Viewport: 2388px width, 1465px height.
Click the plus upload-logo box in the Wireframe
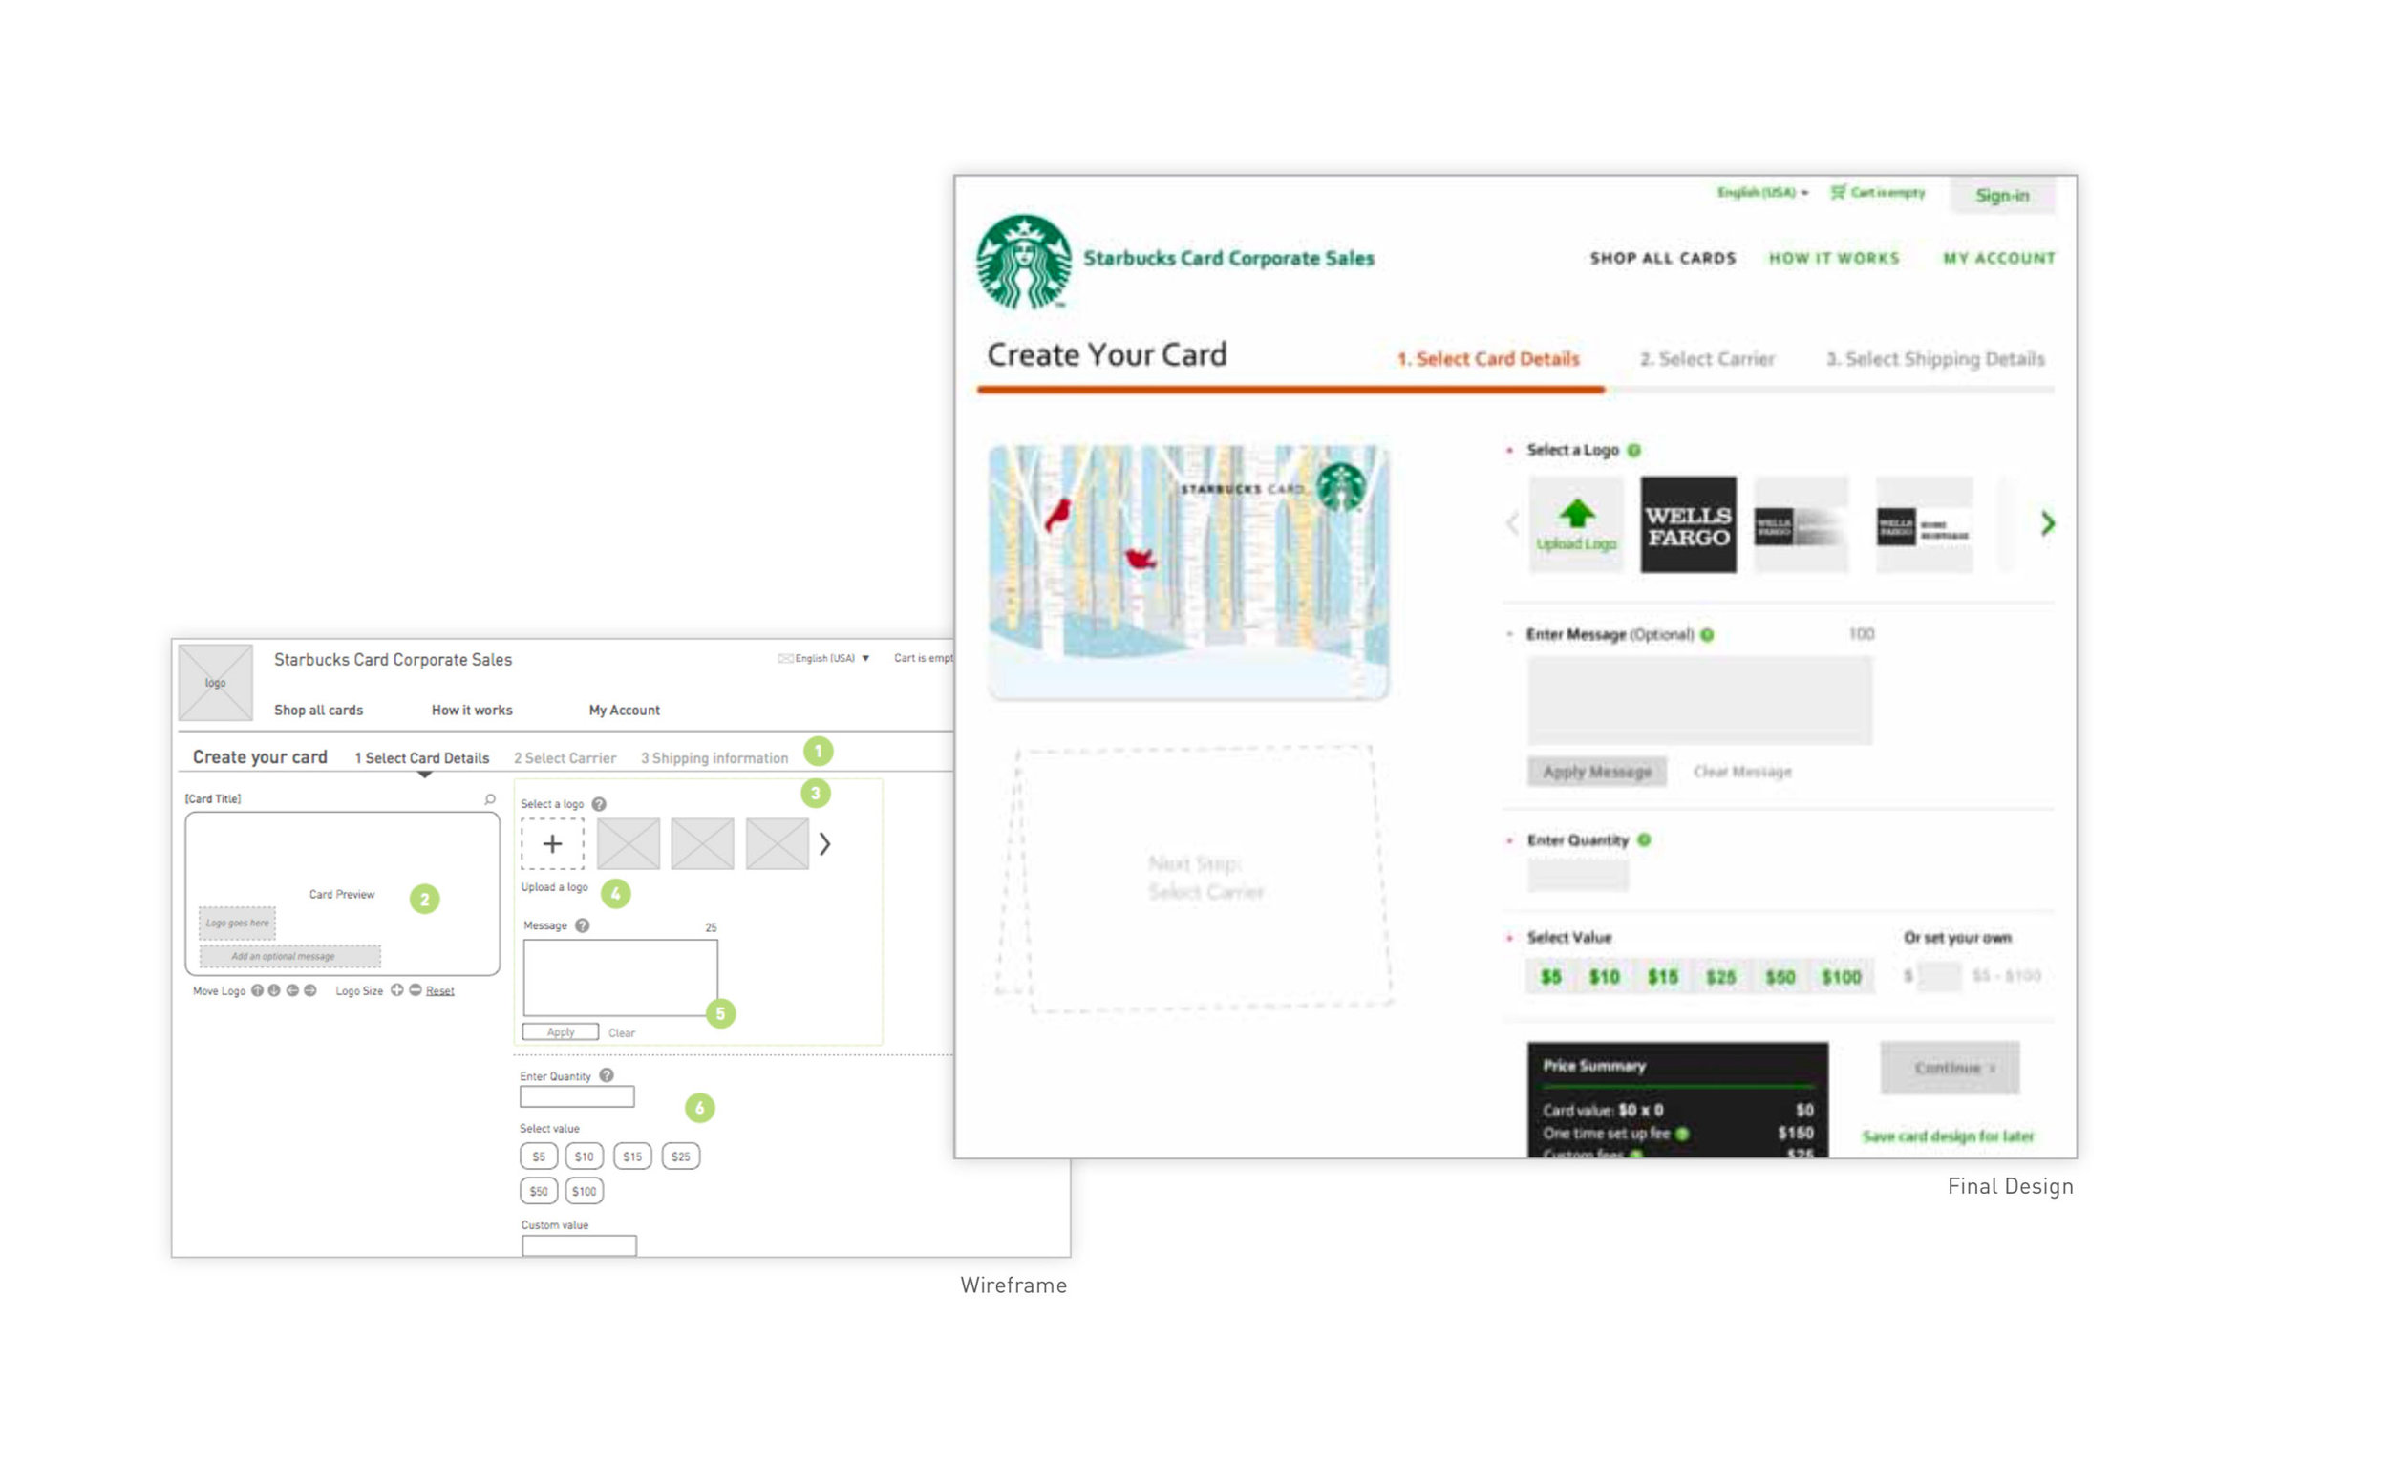coord(552,844)
